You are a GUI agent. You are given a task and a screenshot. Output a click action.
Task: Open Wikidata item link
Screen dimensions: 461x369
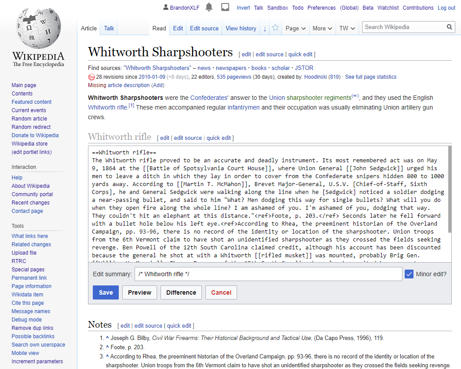pos(27,295)
